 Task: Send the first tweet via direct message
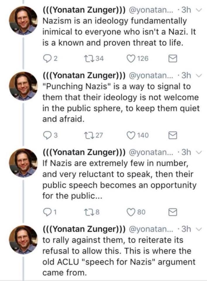pyautogui.click(x=173, y=59)
